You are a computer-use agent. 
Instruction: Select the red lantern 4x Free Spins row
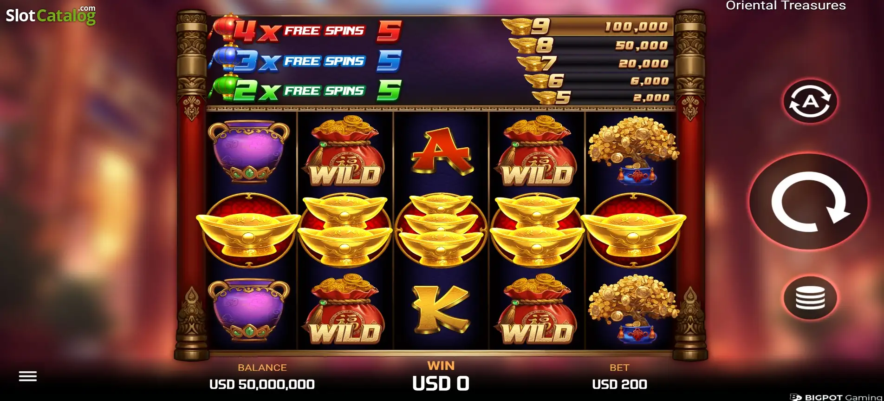click(x=306, y=30)
